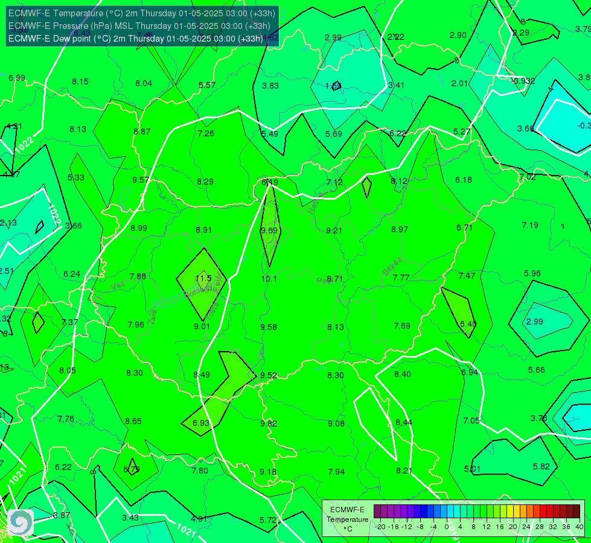591x543 pixels.
Task: Click the 6.18 temperature value
Action: coord(463,180)
